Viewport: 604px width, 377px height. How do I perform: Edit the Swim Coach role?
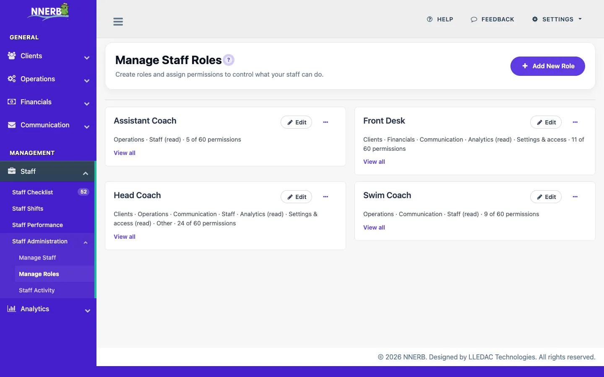coord(546,197)
